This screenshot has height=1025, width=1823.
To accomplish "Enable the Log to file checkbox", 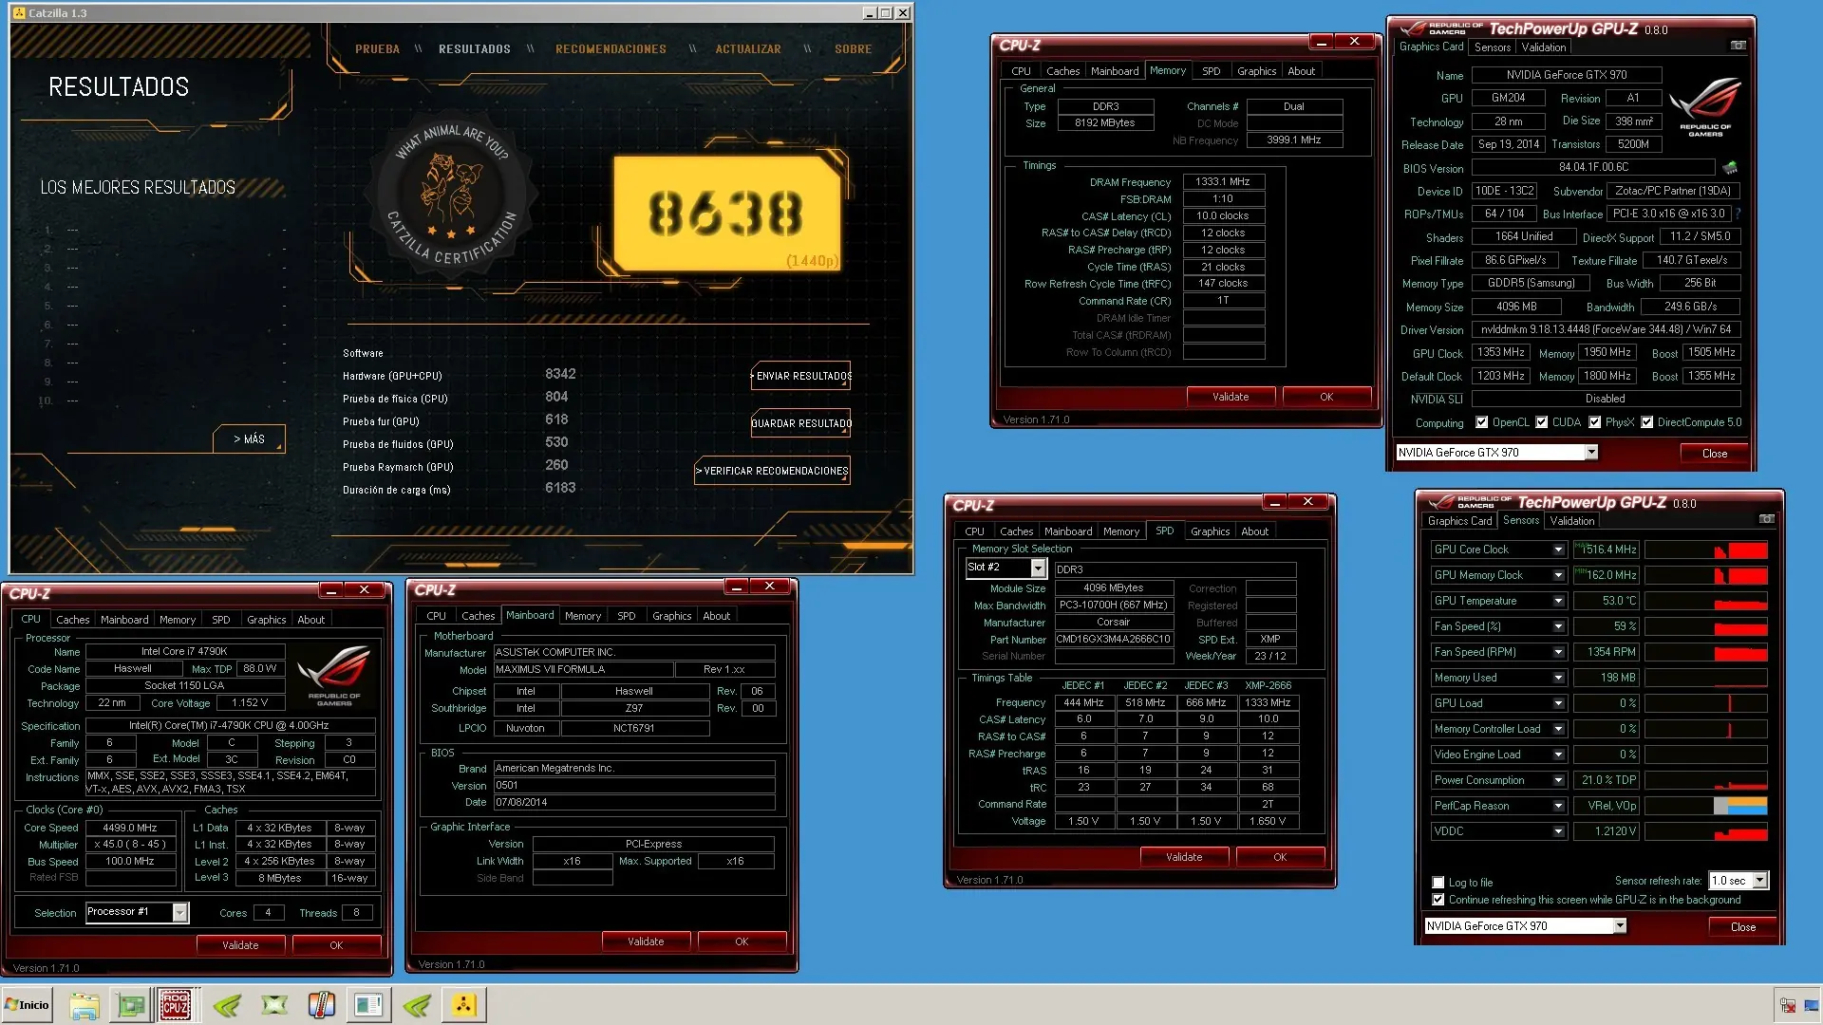I will [1438, 883].
